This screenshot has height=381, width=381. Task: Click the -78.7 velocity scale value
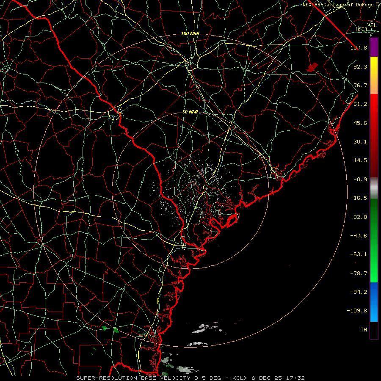(x=359, y=273)
